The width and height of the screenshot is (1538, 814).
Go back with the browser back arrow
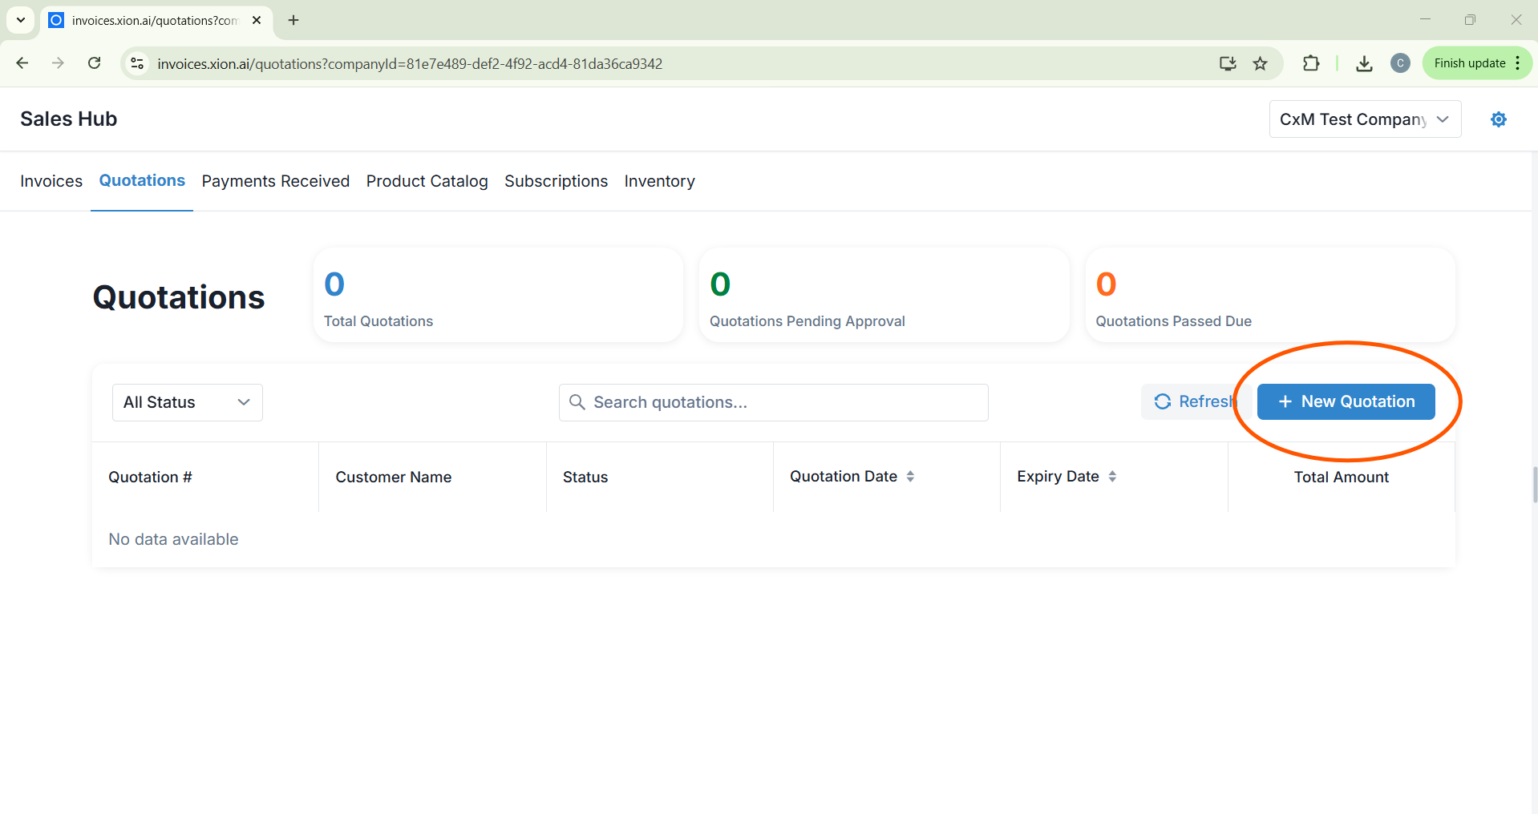(x=22, y=63)
